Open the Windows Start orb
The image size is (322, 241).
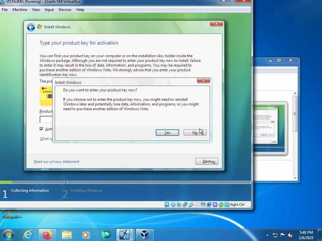point(8,235)
